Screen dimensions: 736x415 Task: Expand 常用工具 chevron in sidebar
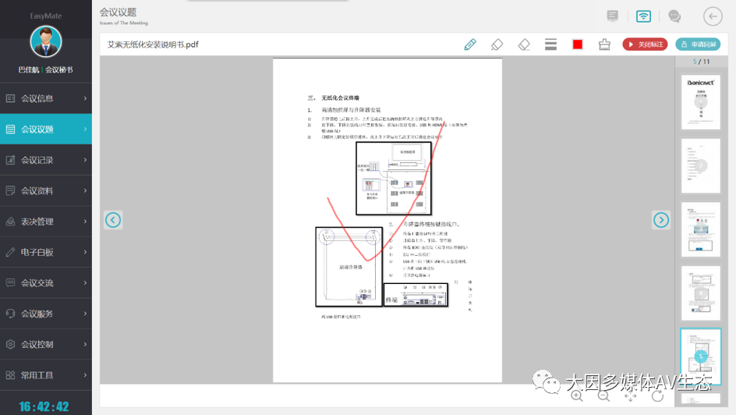(85, 375)
